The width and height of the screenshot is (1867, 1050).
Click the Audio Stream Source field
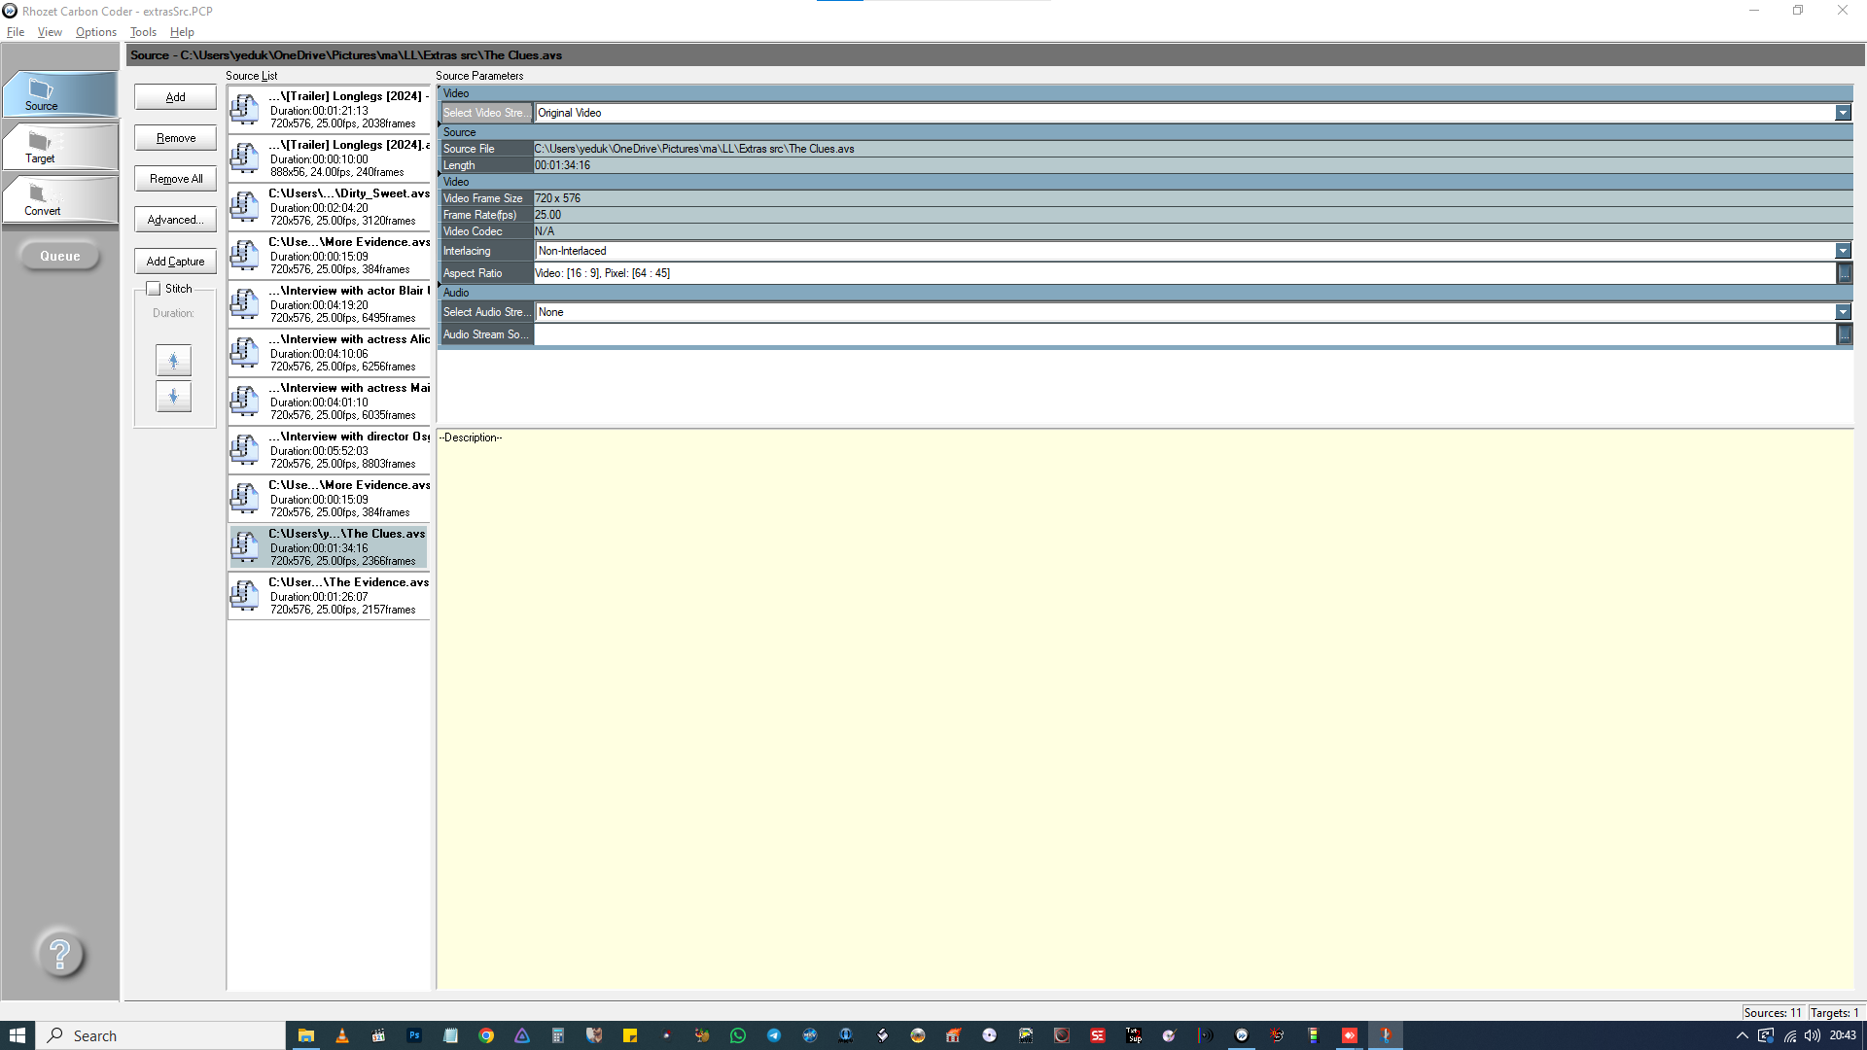pos(1184,334)
